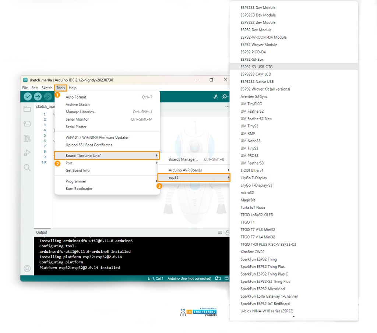Open the Search sidebar icon
The height and width of the screenshot is (333, 377).
point(27,167)
